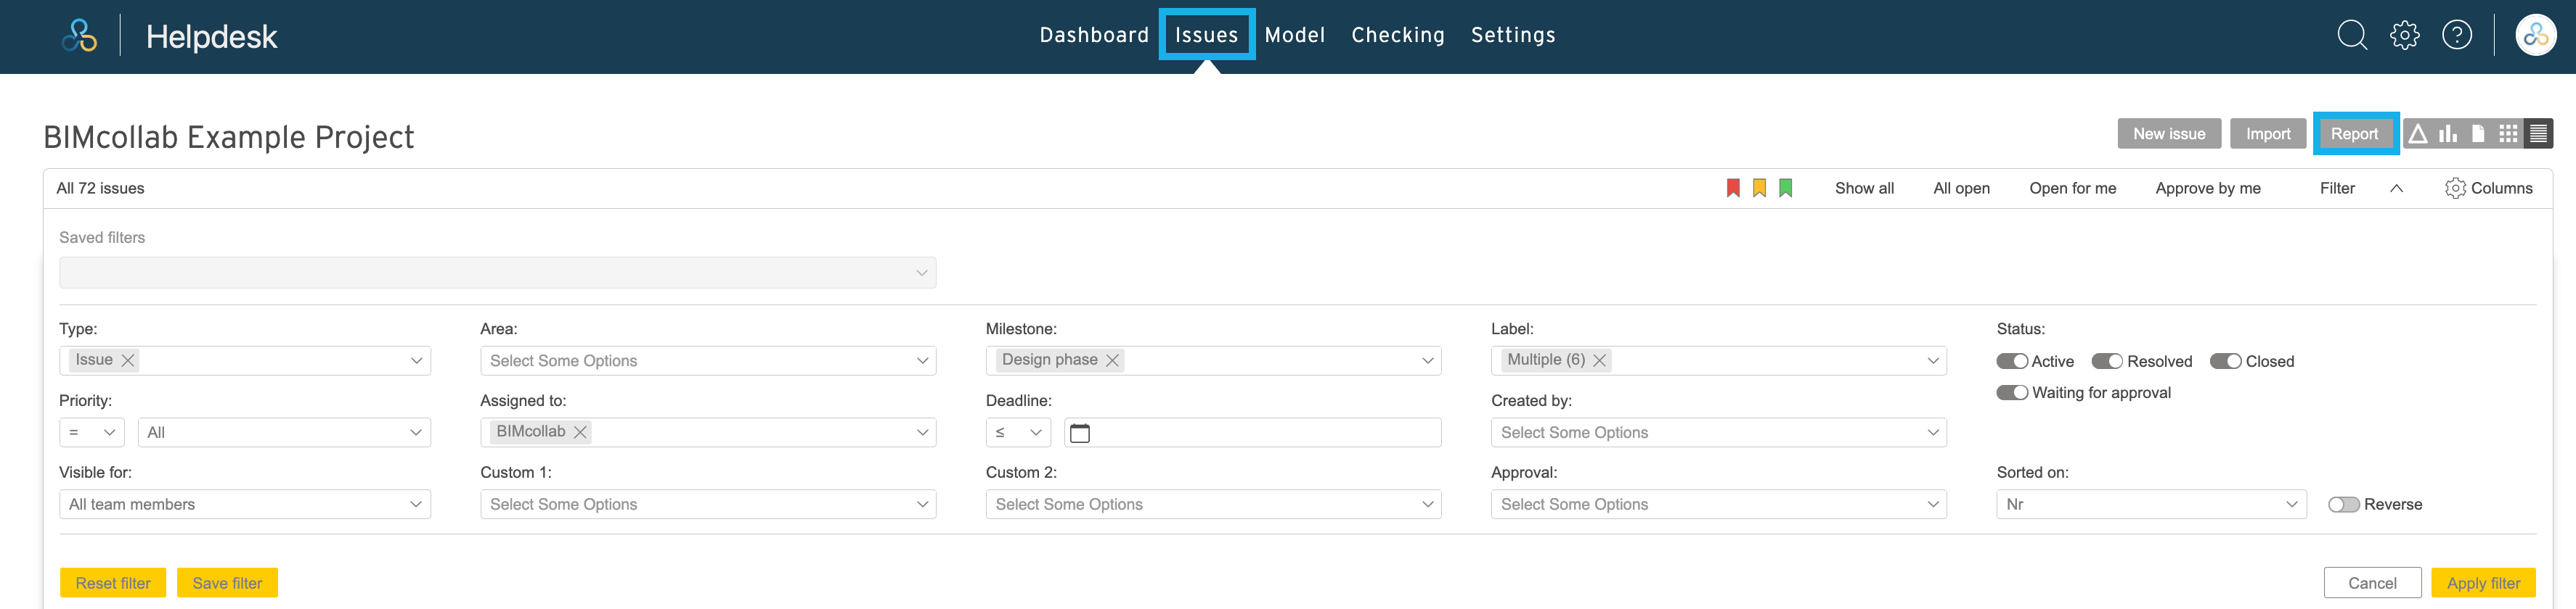Filter by green priority flag
Image resolution: width=2576 pixels, height=609 pixels.
click(1785, 188)
